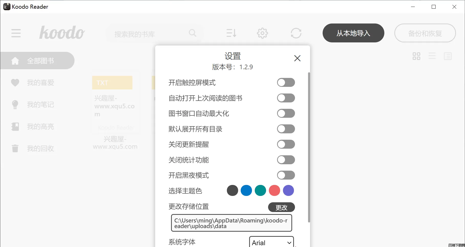Switch to card grid view icon
Screen dimensions: 465x247
(416, 56)
